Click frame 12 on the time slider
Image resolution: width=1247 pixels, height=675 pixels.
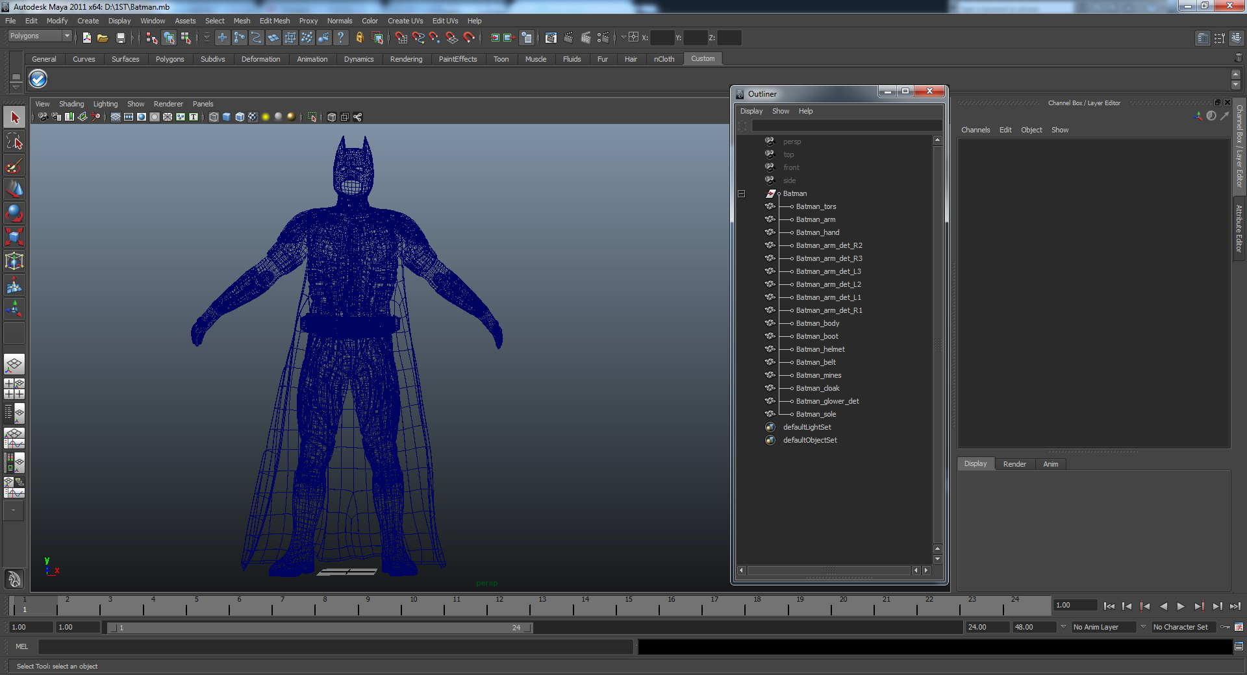click(x=499, y=606)
